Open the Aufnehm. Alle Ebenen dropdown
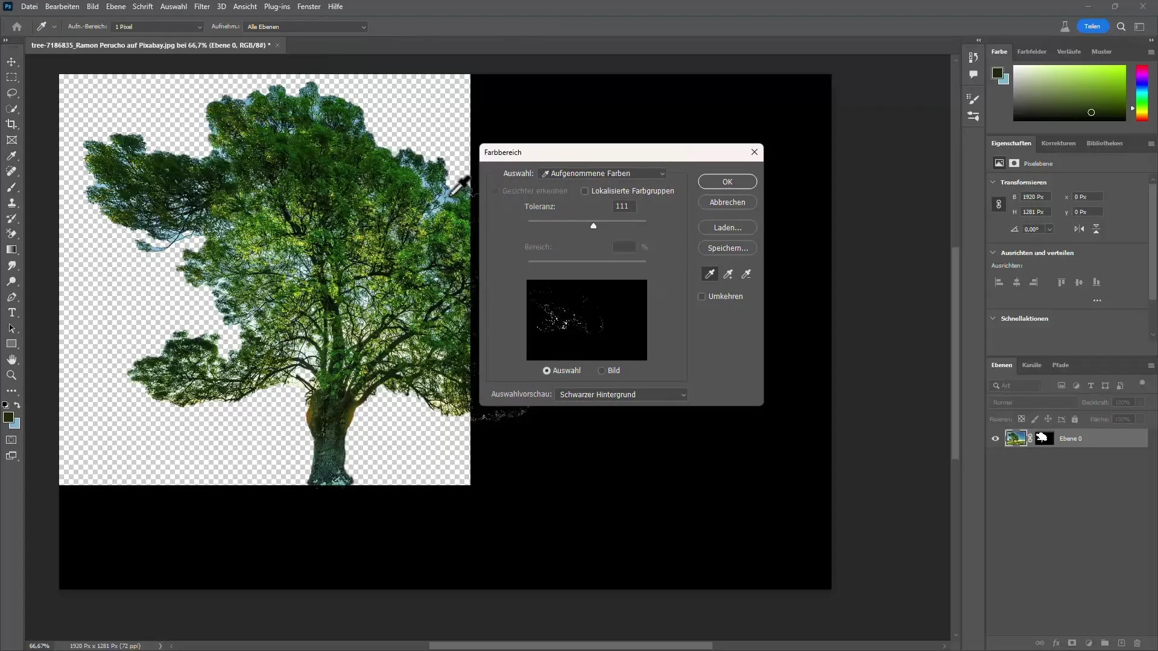1158x651 pixels. (x=306, y=27)
